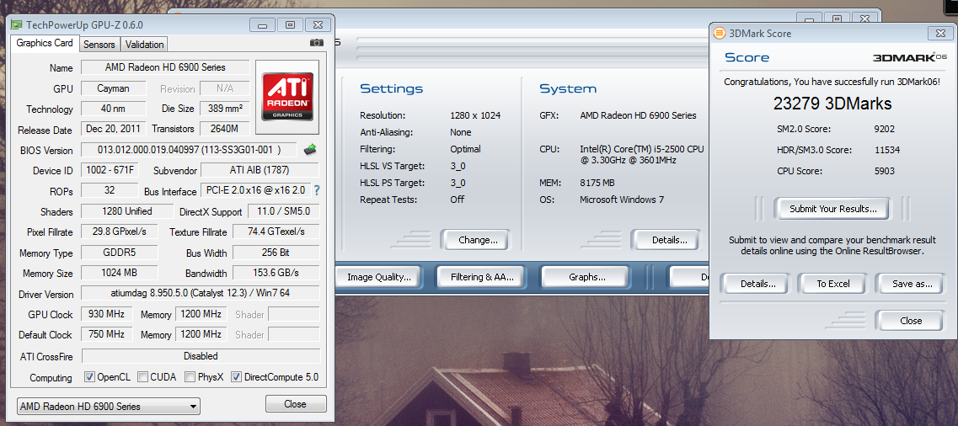Click the Name field AMD Radeon HD 6900 Series

point(165,67)
